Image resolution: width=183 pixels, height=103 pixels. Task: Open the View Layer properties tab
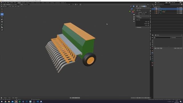point(152,44)
